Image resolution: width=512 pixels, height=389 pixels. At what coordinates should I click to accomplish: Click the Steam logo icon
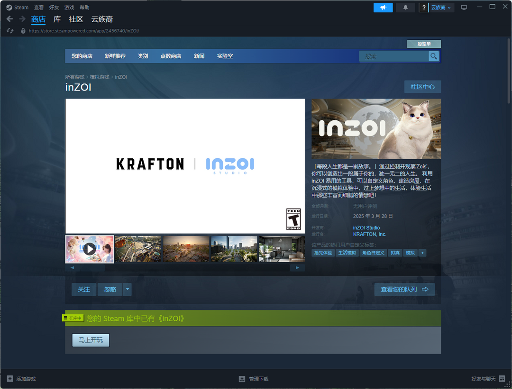(9, 8)
